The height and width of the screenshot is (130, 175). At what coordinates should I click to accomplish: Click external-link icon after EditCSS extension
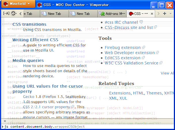coord(143,58)
